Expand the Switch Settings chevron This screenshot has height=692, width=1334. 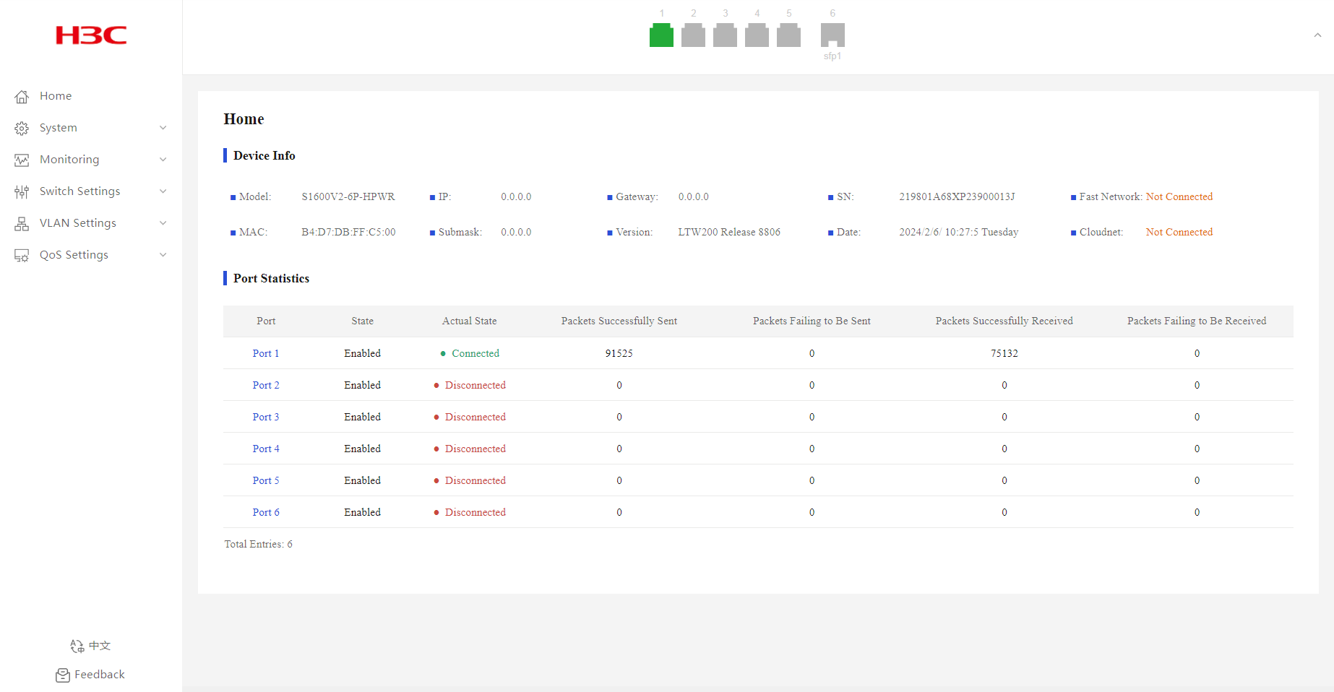tap(163, 191)
